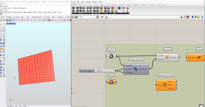Toggle shaded preview mode on the canvas toolbar
Image resolution: width=205 pixels, height=107 pixels.
(x=188, y=17)
